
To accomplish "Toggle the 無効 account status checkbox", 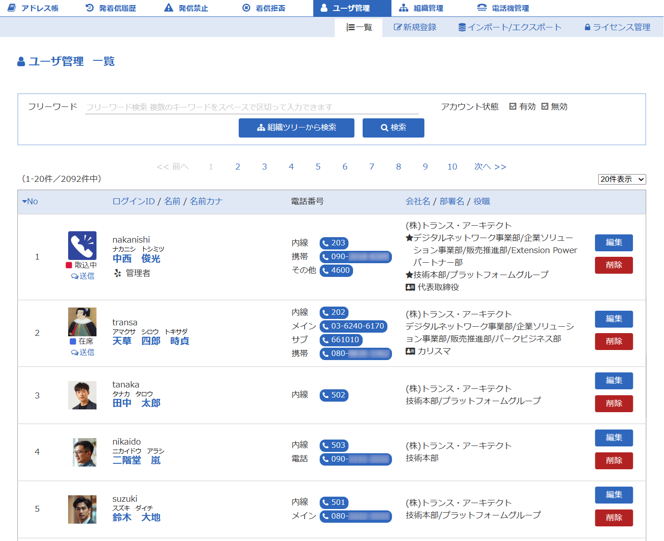I will (545, 106).
